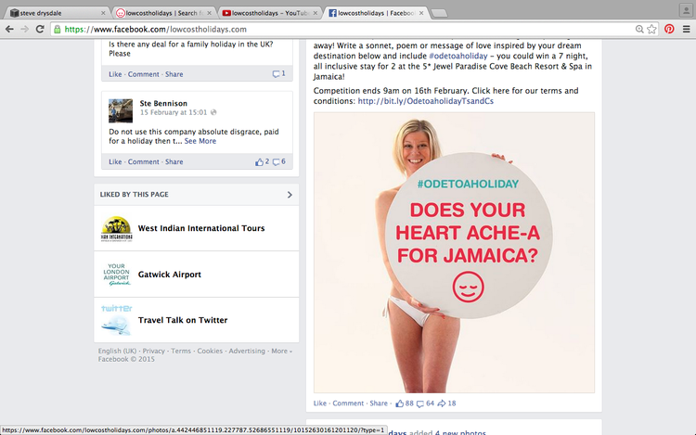Viewport: 696px width, 435px height.
Task: Click the English (UK) language link
Action: 117,352
